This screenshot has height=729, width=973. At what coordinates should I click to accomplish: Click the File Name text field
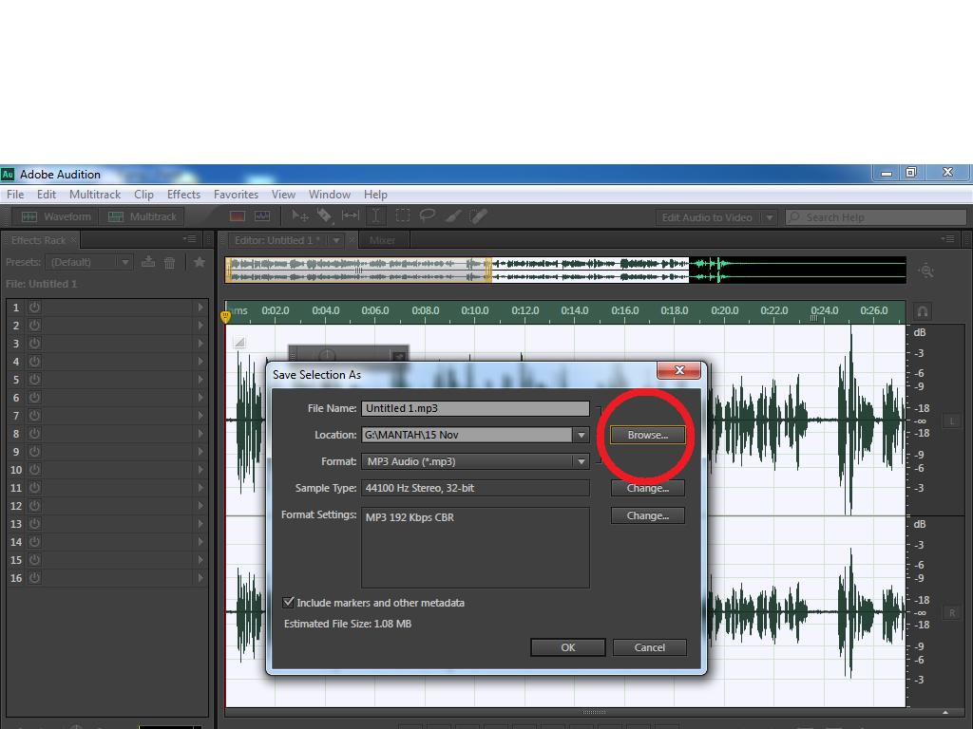(x=475, y=408)
